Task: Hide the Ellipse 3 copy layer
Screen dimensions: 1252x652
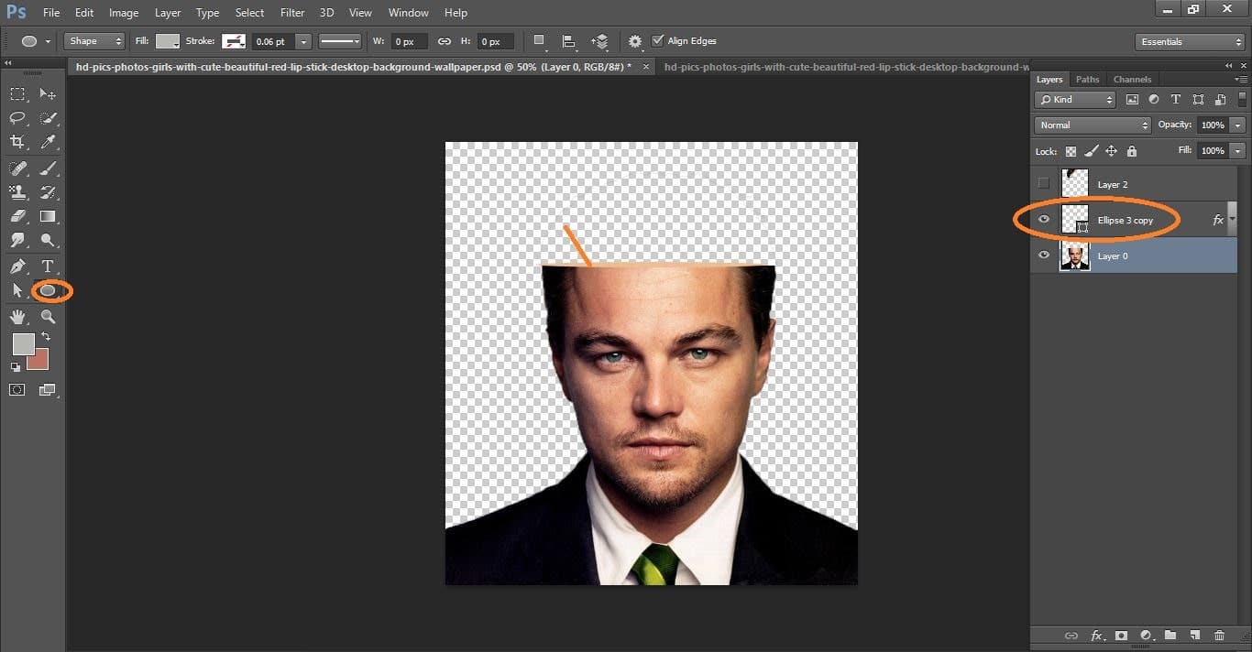Action: 1044,219
